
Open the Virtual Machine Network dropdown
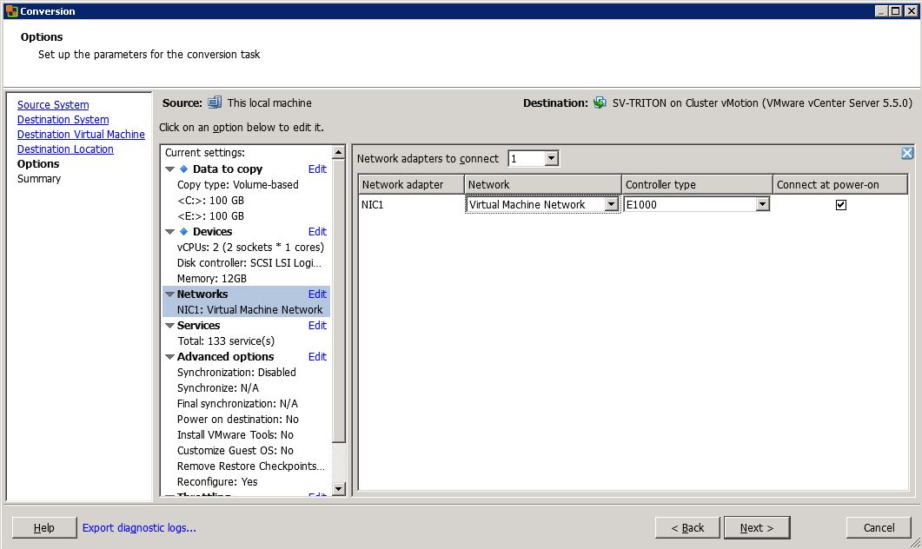[x=611, y=205]
